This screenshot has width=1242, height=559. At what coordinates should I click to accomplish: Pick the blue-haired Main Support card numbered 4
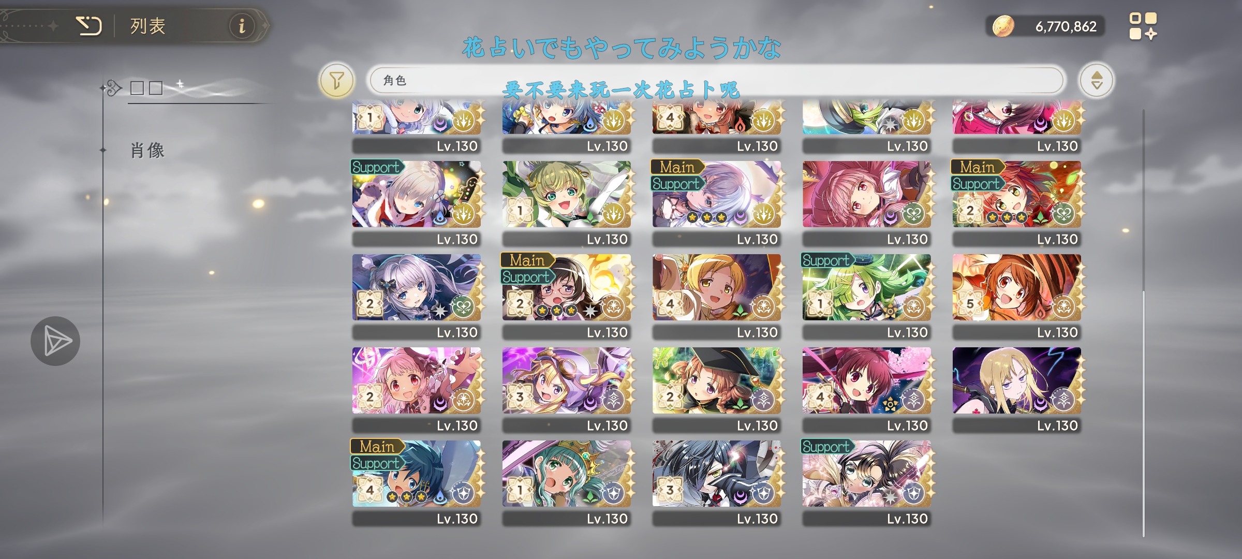click(416, 483)
